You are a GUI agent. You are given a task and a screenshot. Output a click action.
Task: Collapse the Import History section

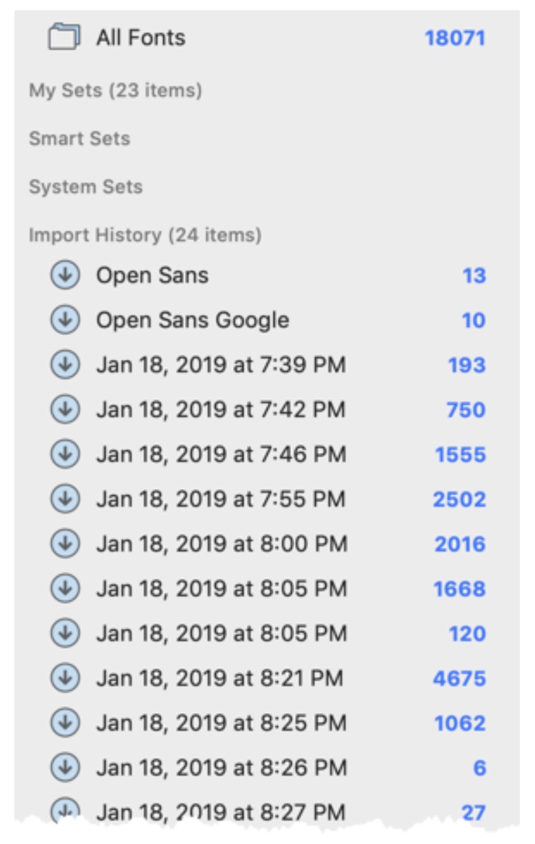pyautogui.click(x=145, y=235)
